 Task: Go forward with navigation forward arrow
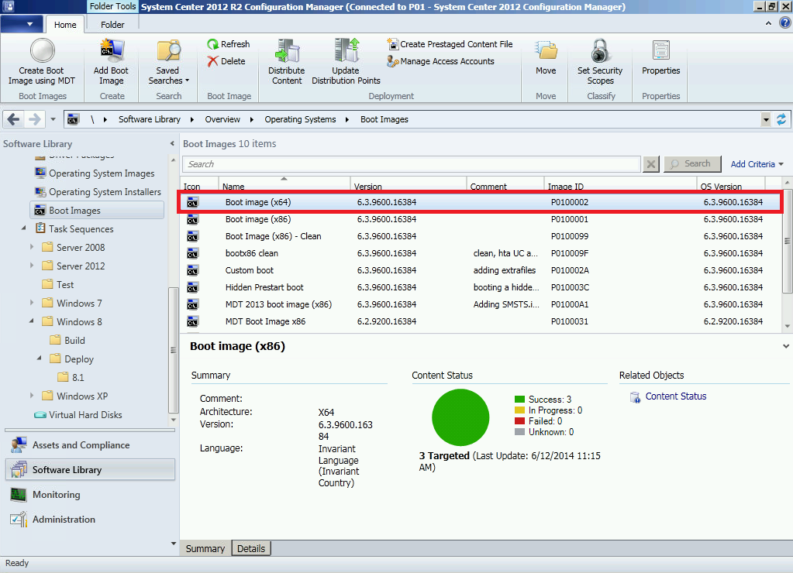click(x=34, y=119)
